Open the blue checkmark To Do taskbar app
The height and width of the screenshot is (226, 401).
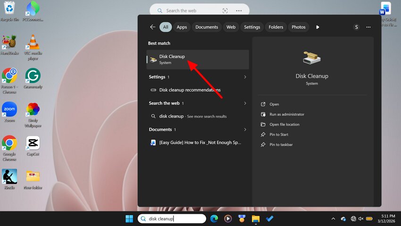(x=269, y=218)
